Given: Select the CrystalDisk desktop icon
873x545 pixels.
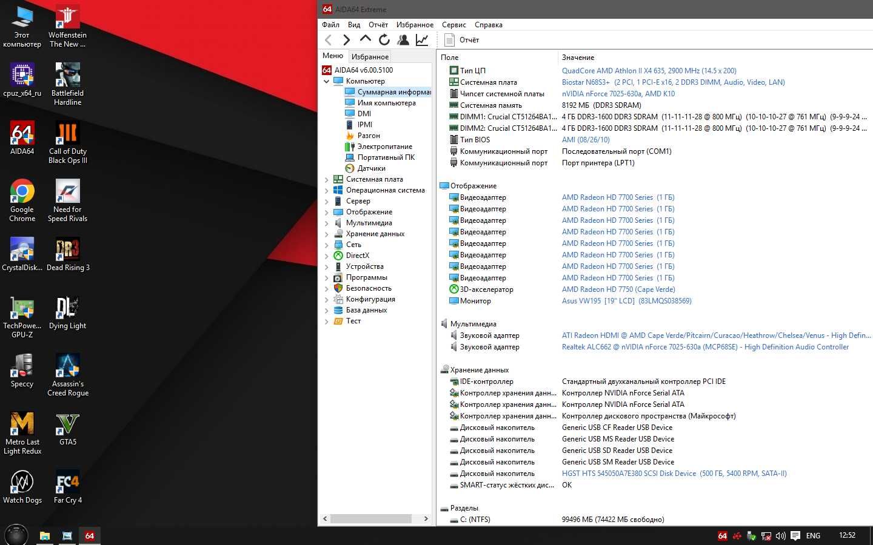Looking at the screenshot, I should pyautogui.click(x=22, y=254).
